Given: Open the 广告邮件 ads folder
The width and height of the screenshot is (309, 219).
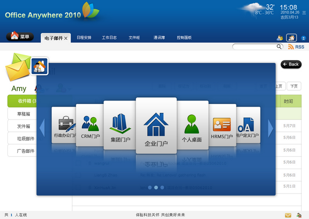Looking at the screenshot, I should (x=22, y=151).
